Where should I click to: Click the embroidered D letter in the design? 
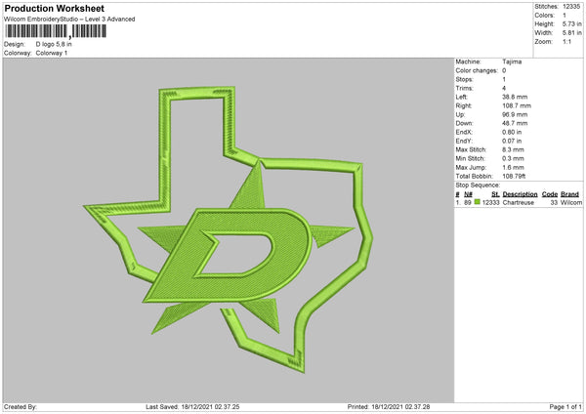[228, 256]
